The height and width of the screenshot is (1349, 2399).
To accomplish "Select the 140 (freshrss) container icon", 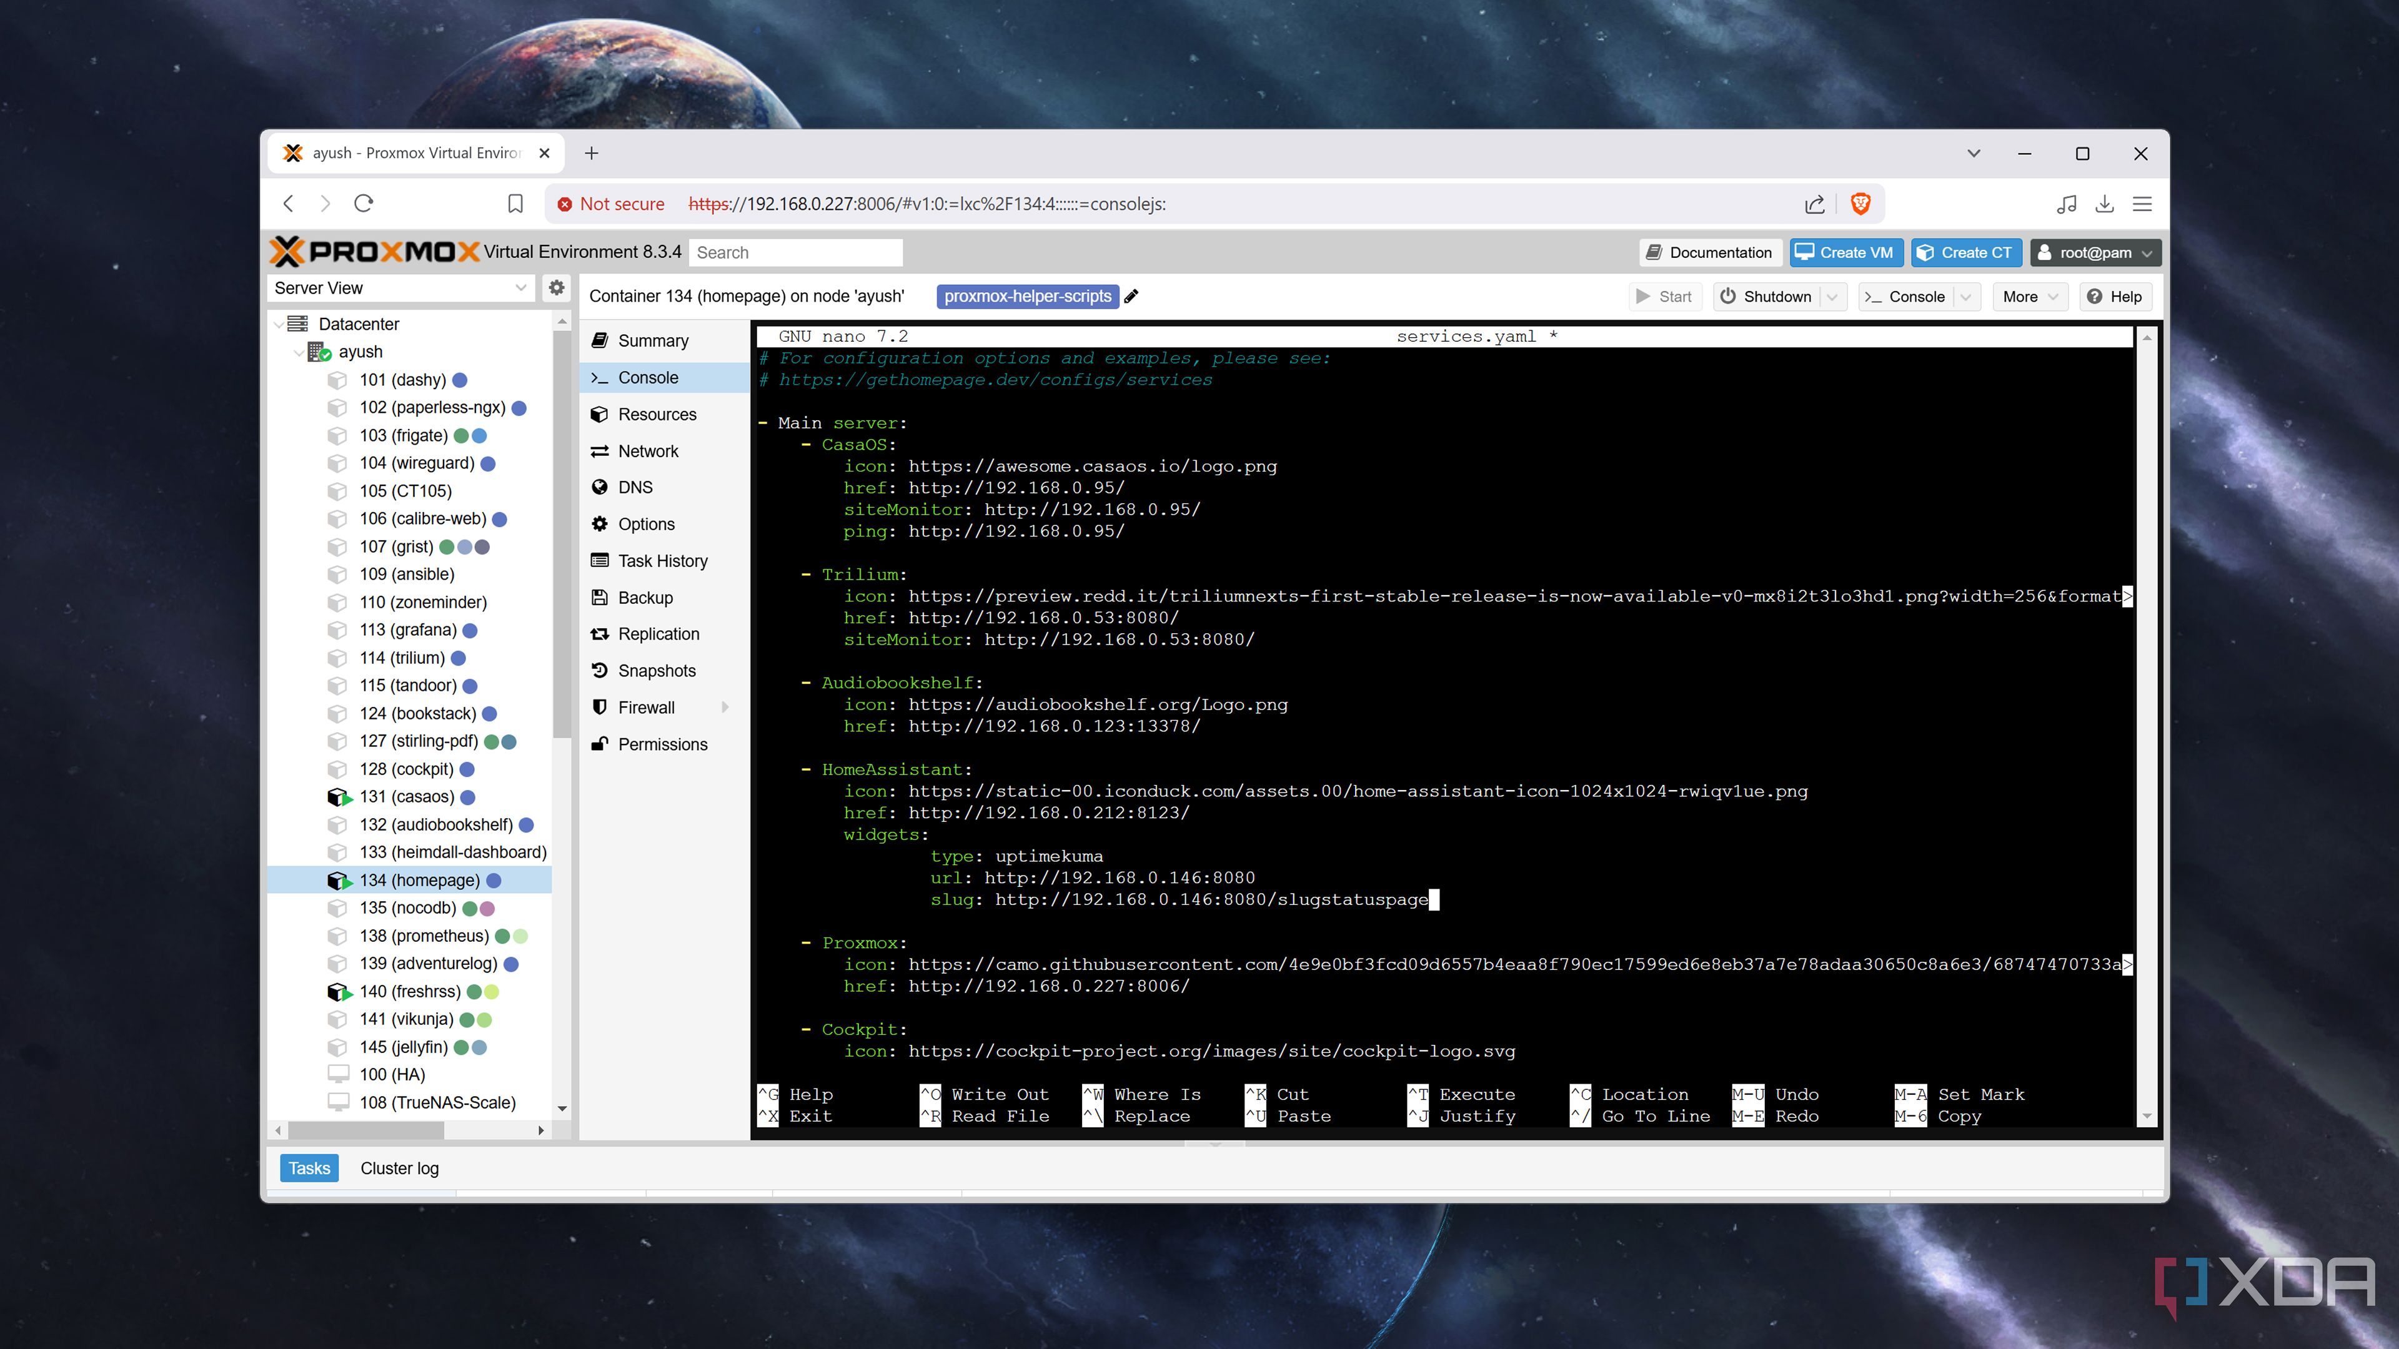I will coord(339,992).
